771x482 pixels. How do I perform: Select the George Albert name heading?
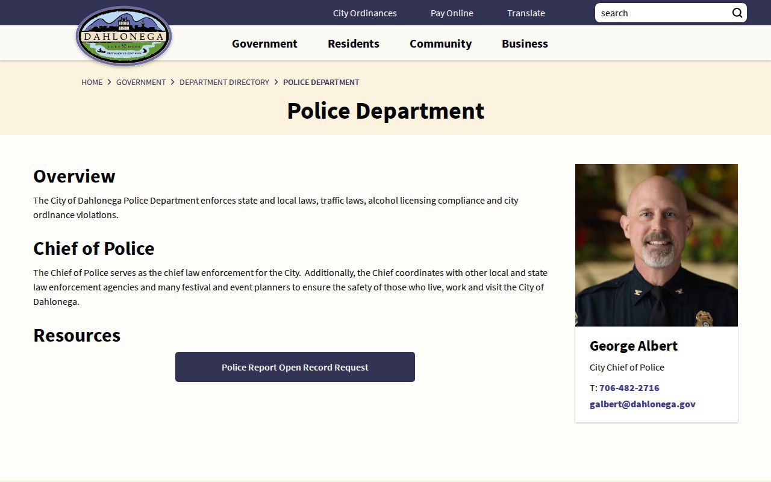click(x=634, y=345)
